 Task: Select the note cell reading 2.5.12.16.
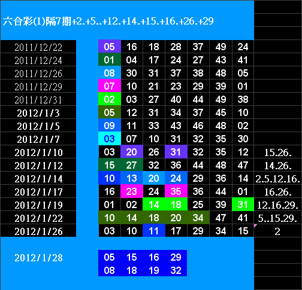278,178
